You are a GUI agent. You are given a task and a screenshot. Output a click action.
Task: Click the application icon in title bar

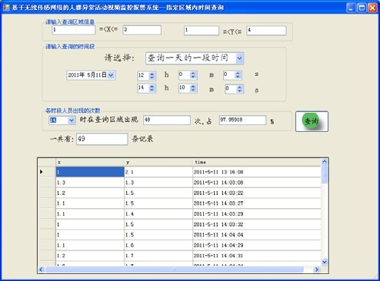tap(6, 8)
